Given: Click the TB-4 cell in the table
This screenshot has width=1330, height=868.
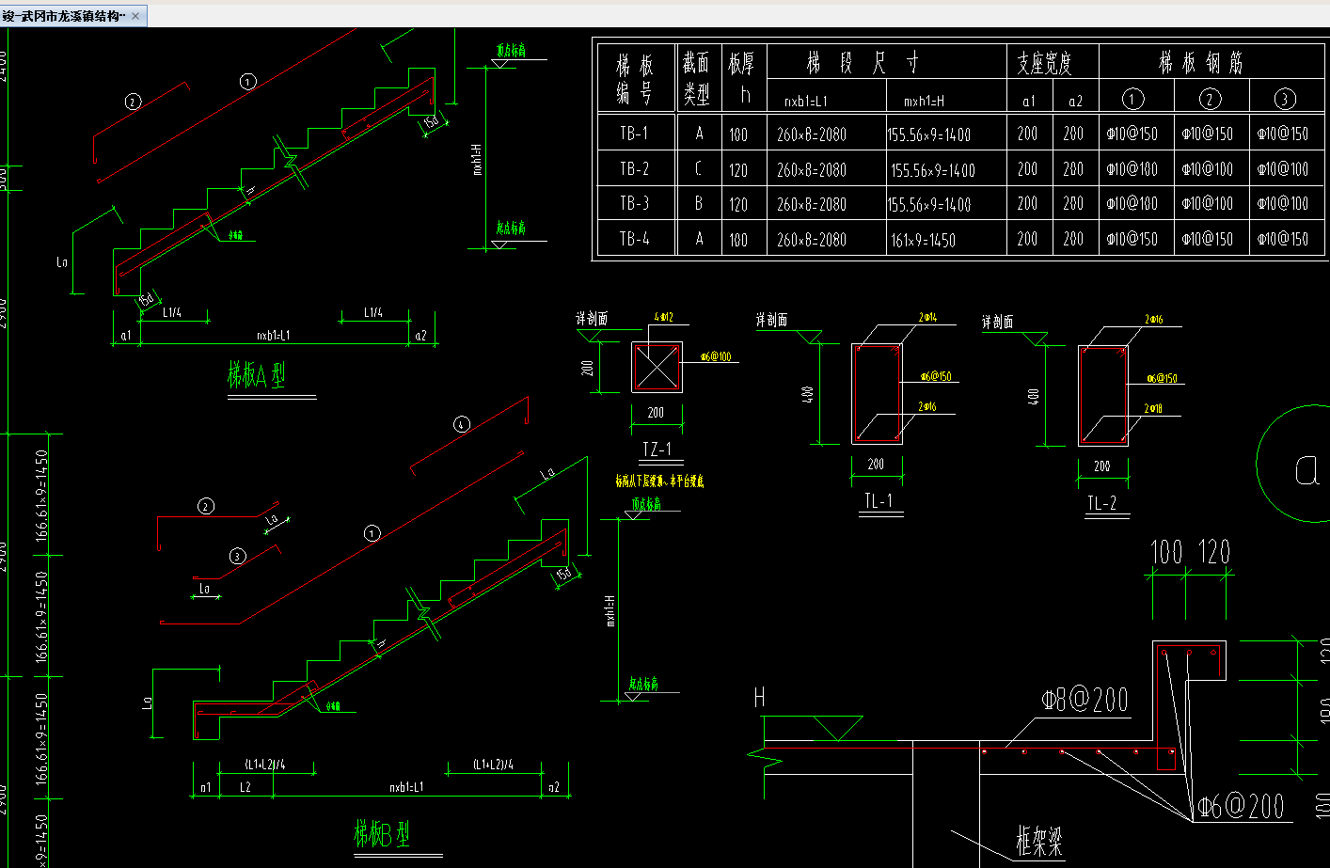Looking at the screenshot, I should click(634, 239).
